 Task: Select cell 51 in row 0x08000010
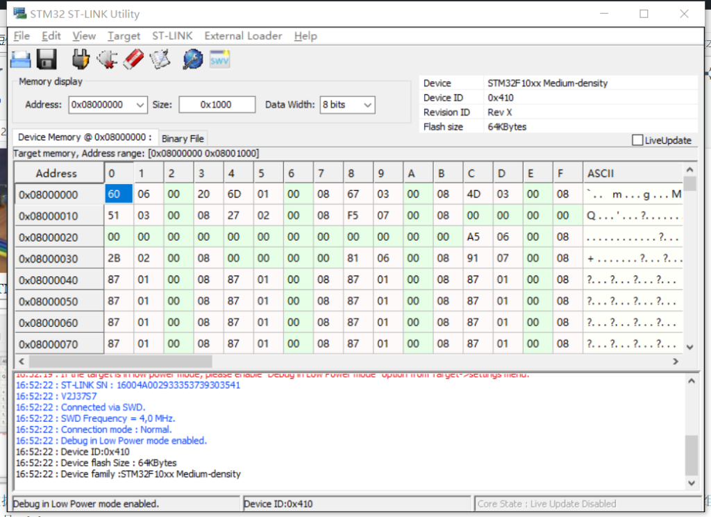point(119,215)
